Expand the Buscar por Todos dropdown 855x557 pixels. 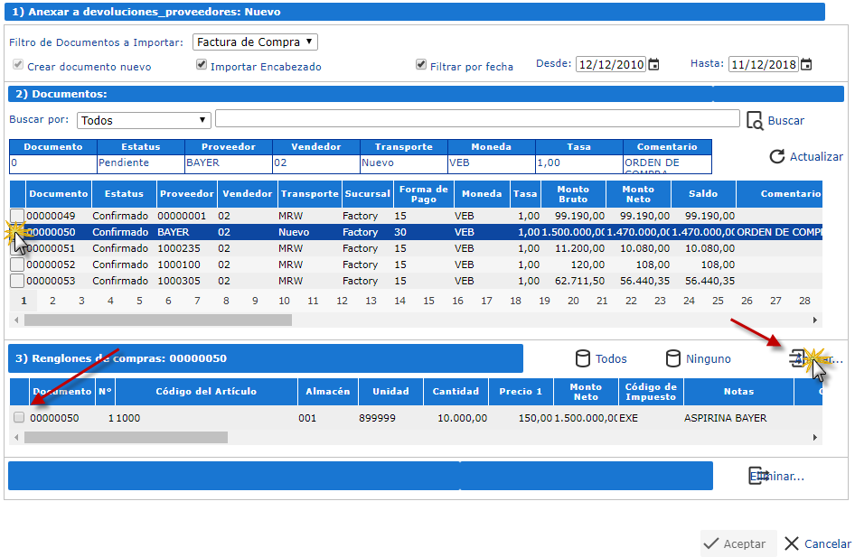point(144,120)
